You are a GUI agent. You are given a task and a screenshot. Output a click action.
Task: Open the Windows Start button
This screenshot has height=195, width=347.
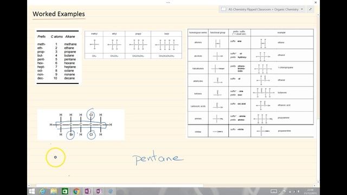32,191
